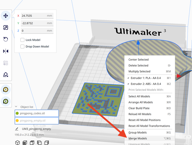
Task: Choose Merge Models
Action: pos(149,138)
